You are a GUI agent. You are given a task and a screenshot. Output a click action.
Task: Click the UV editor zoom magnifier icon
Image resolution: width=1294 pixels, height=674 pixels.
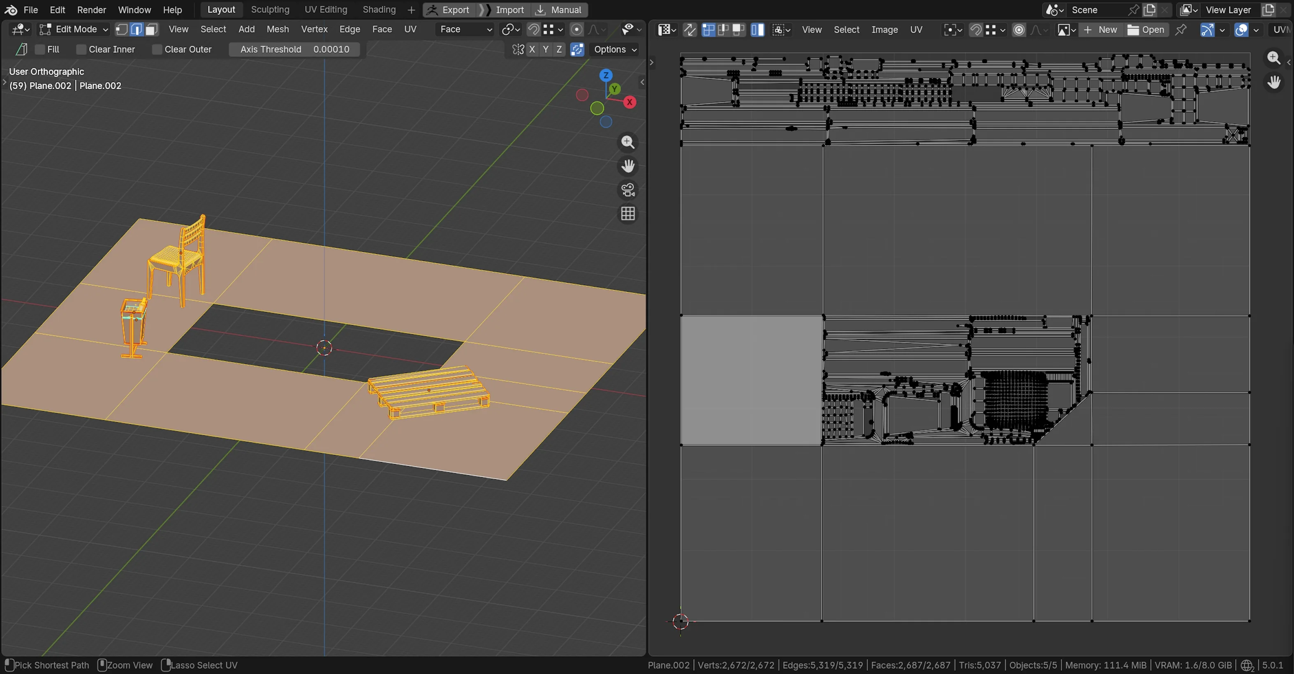1274,58
